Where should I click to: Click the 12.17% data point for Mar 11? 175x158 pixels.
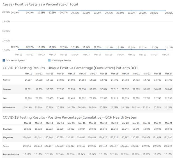click(19, 49)
